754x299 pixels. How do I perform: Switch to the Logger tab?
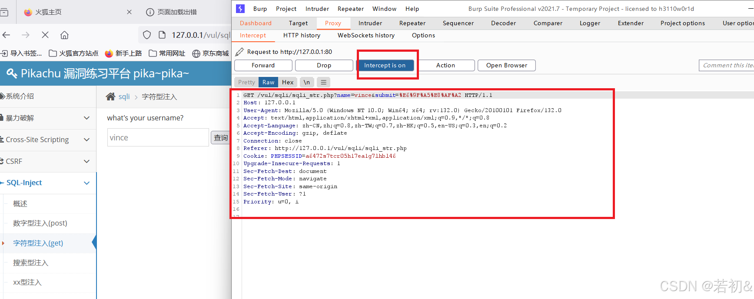[590, 23]
